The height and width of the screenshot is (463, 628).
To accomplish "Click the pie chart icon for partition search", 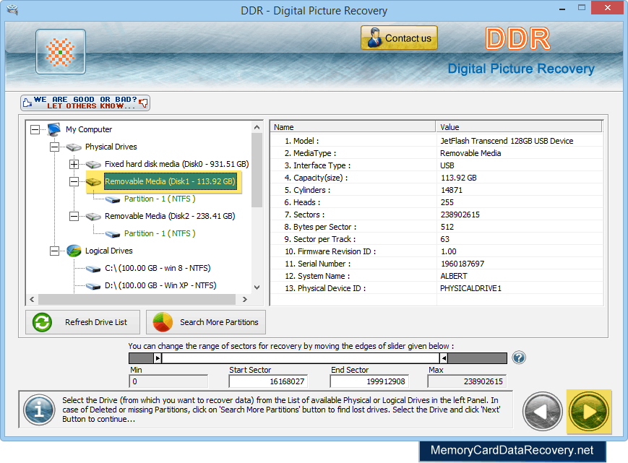I will coord(163,322).
